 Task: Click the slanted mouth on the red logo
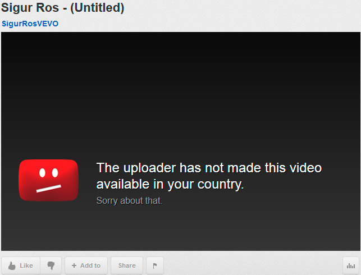point(49,189)
